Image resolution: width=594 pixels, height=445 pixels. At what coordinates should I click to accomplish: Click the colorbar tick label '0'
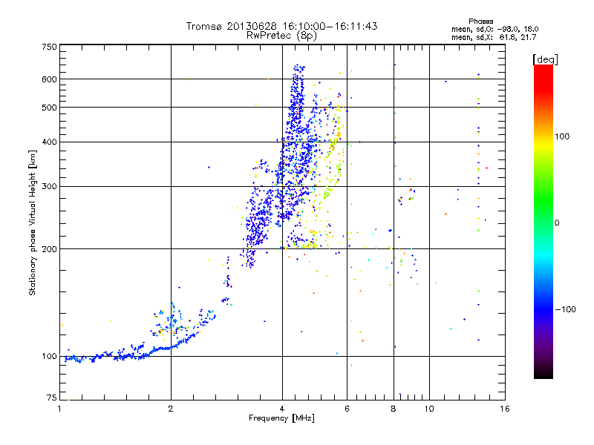[557, 222]
